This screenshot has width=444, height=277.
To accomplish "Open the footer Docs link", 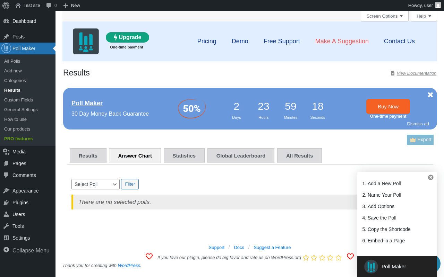I will coord(239,247).
